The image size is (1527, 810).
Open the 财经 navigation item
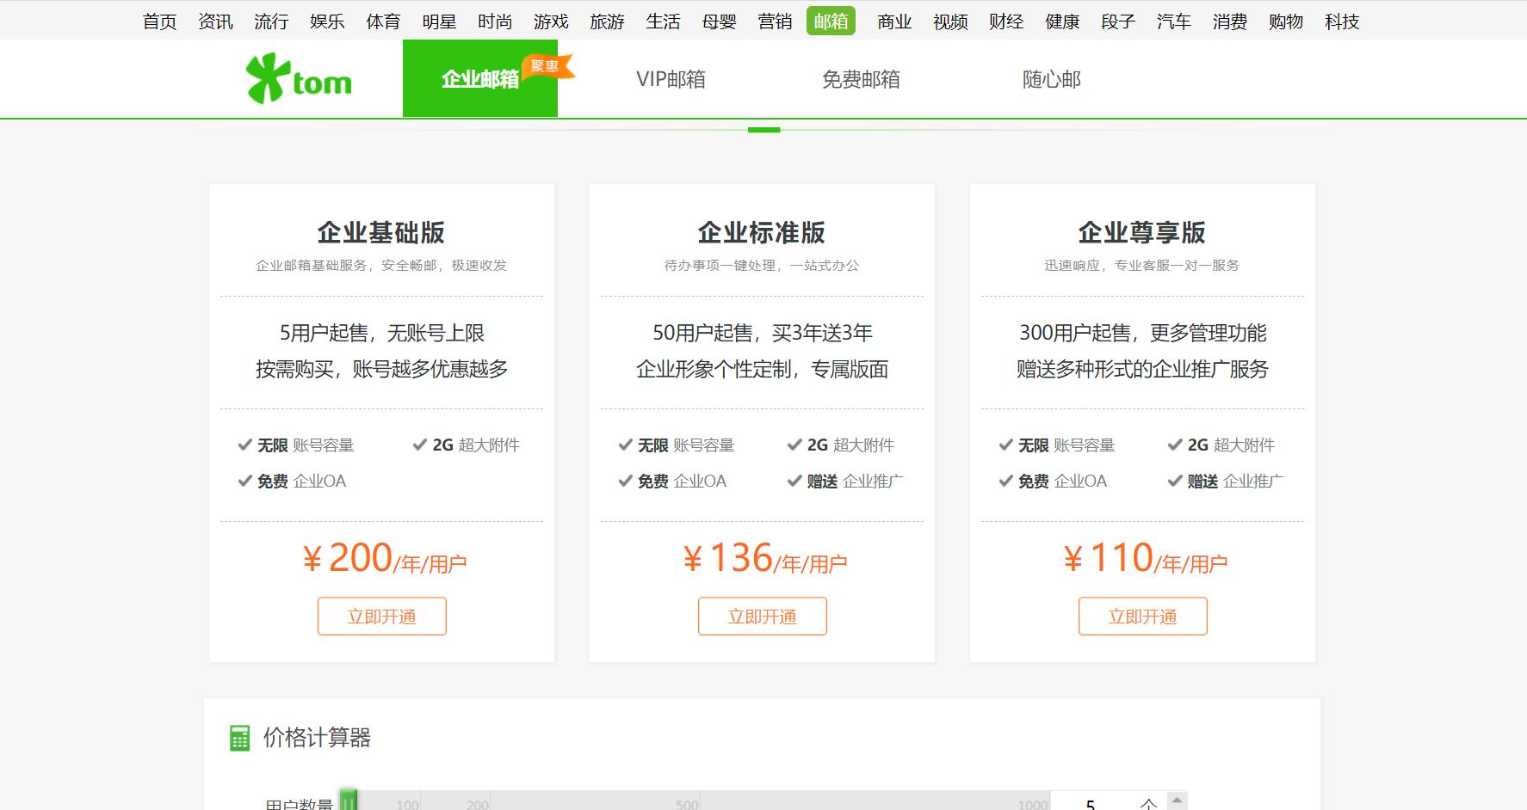pos(1005,21)
